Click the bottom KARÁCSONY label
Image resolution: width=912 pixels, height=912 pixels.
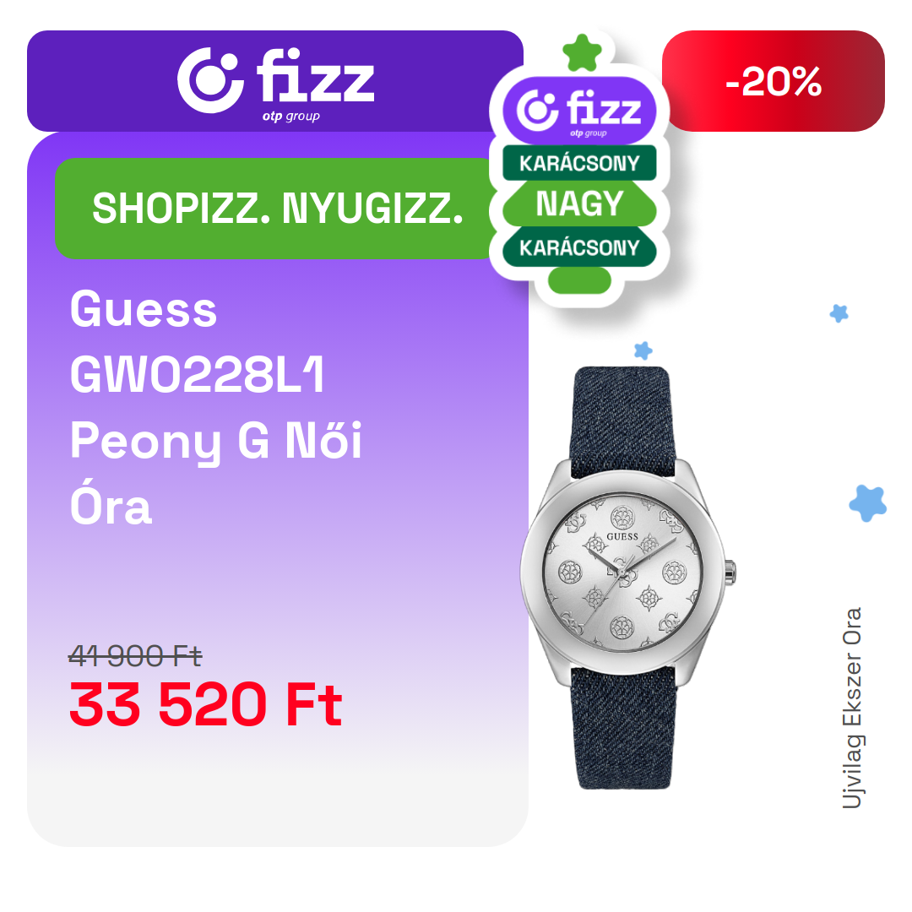579,247
